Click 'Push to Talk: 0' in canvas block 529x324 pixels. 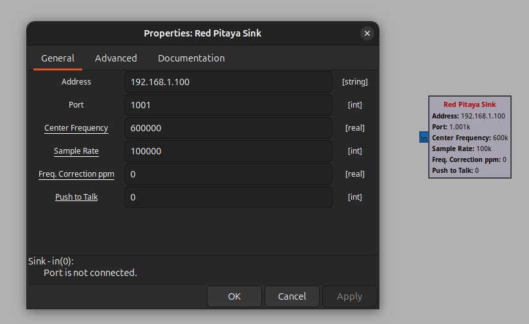pyautogui.click(x=455, y=170)
